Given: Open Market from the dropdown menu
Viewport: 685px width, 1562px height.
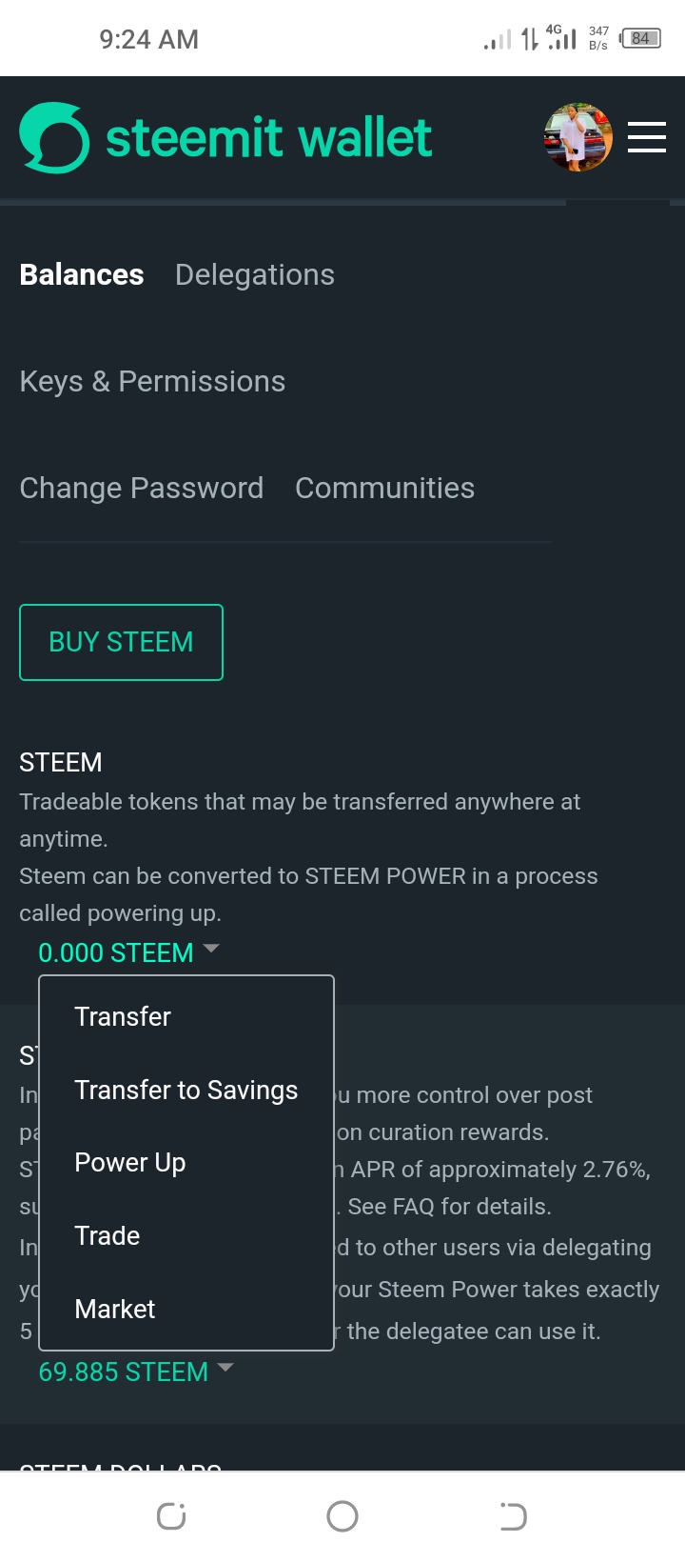Looking at the screenshot, I should (115, 1309).
